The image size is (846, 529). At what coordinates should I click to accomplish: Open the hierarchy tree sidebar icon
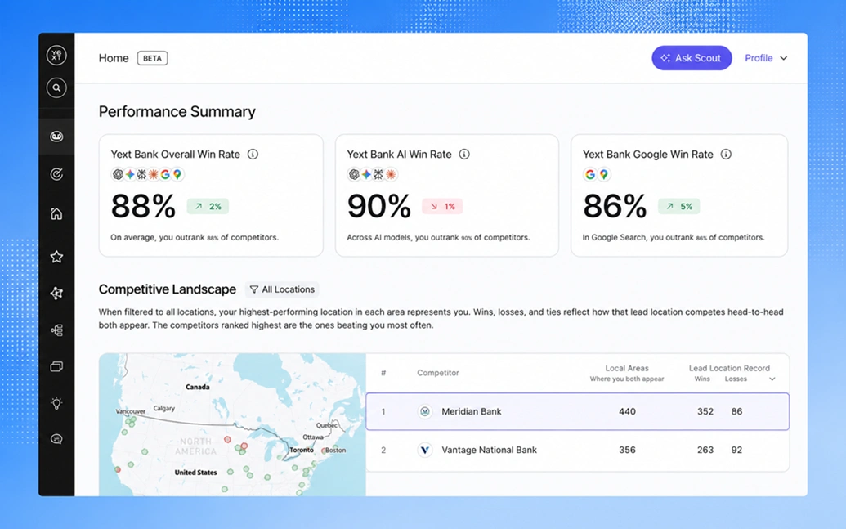point(56,330)
